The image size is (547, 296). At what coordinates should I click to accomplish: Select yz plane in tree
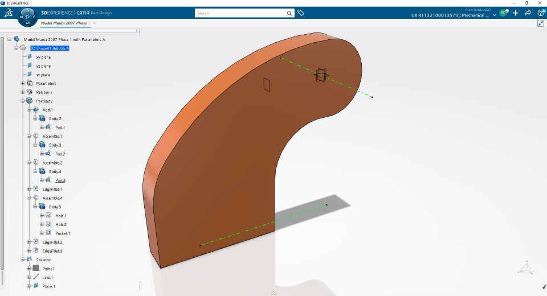point(44,66)
